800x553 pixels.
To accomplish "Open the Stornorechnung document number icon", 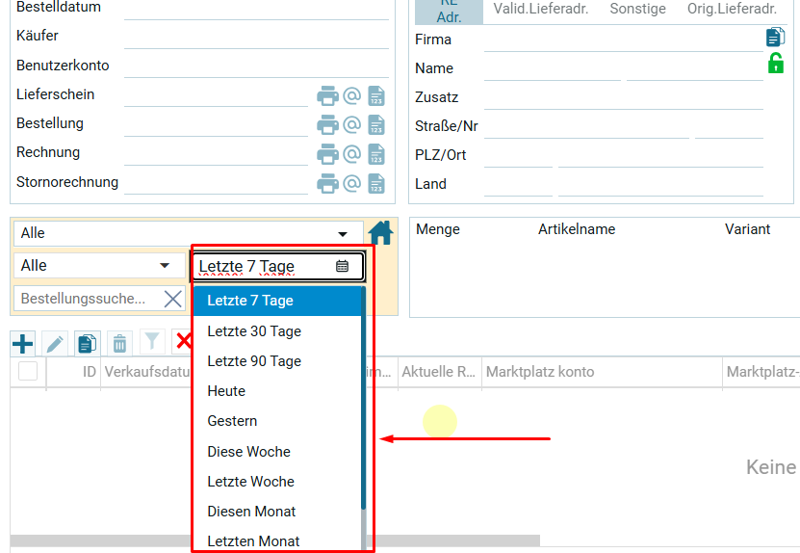I will (376, 184).
